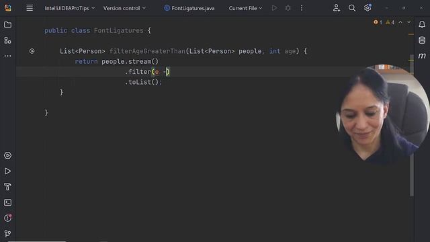Click the warnings count indicator
Viewport: 430px width, 242px height.
tap(390, 22)
